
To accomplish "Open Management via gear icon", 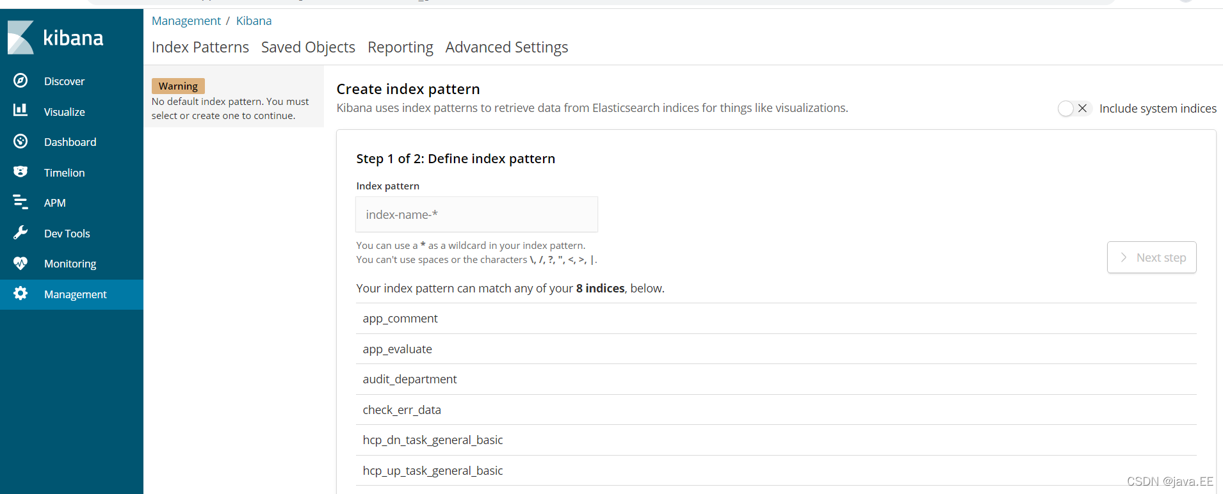I will pyautogui.click(x=20, y=294).
